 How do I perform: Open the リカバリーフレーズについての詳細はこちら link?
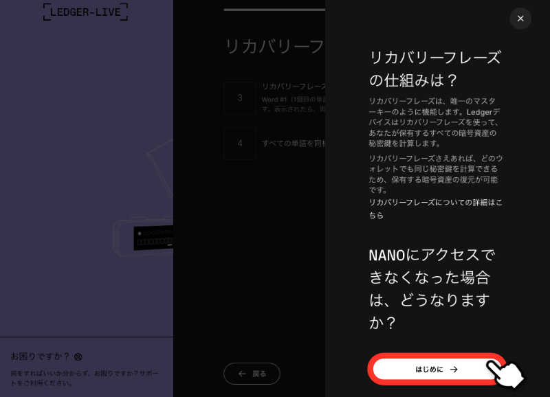[435, 209]
